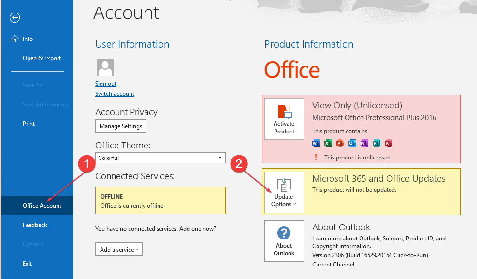Click the PowerPoint app icon
The width and height of the screenshot is (477, 279).
coord(340,143)
